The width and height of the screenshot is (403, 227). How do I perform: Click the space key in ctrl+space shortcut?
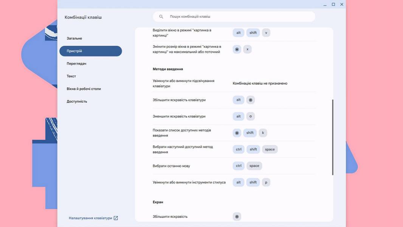click(x=254, y=166)
